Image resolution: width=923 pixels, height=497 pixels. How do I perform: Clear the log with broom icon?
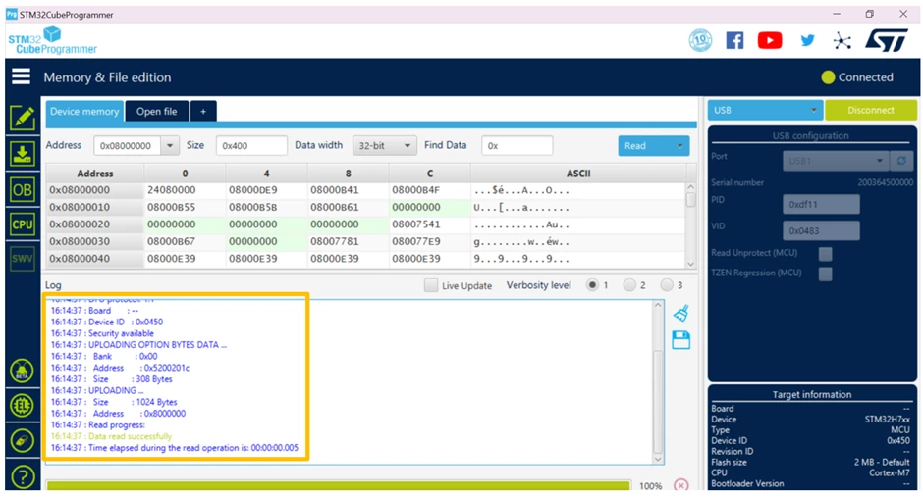[x=681, y=313]
